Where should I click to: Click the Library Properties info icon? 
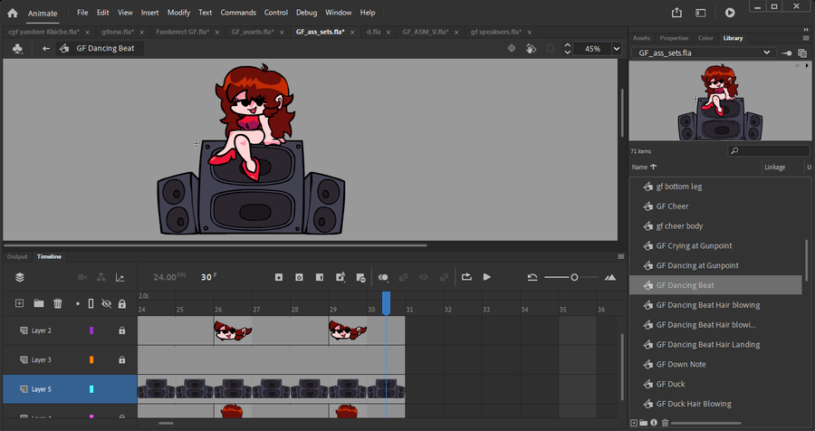[654, 423]
